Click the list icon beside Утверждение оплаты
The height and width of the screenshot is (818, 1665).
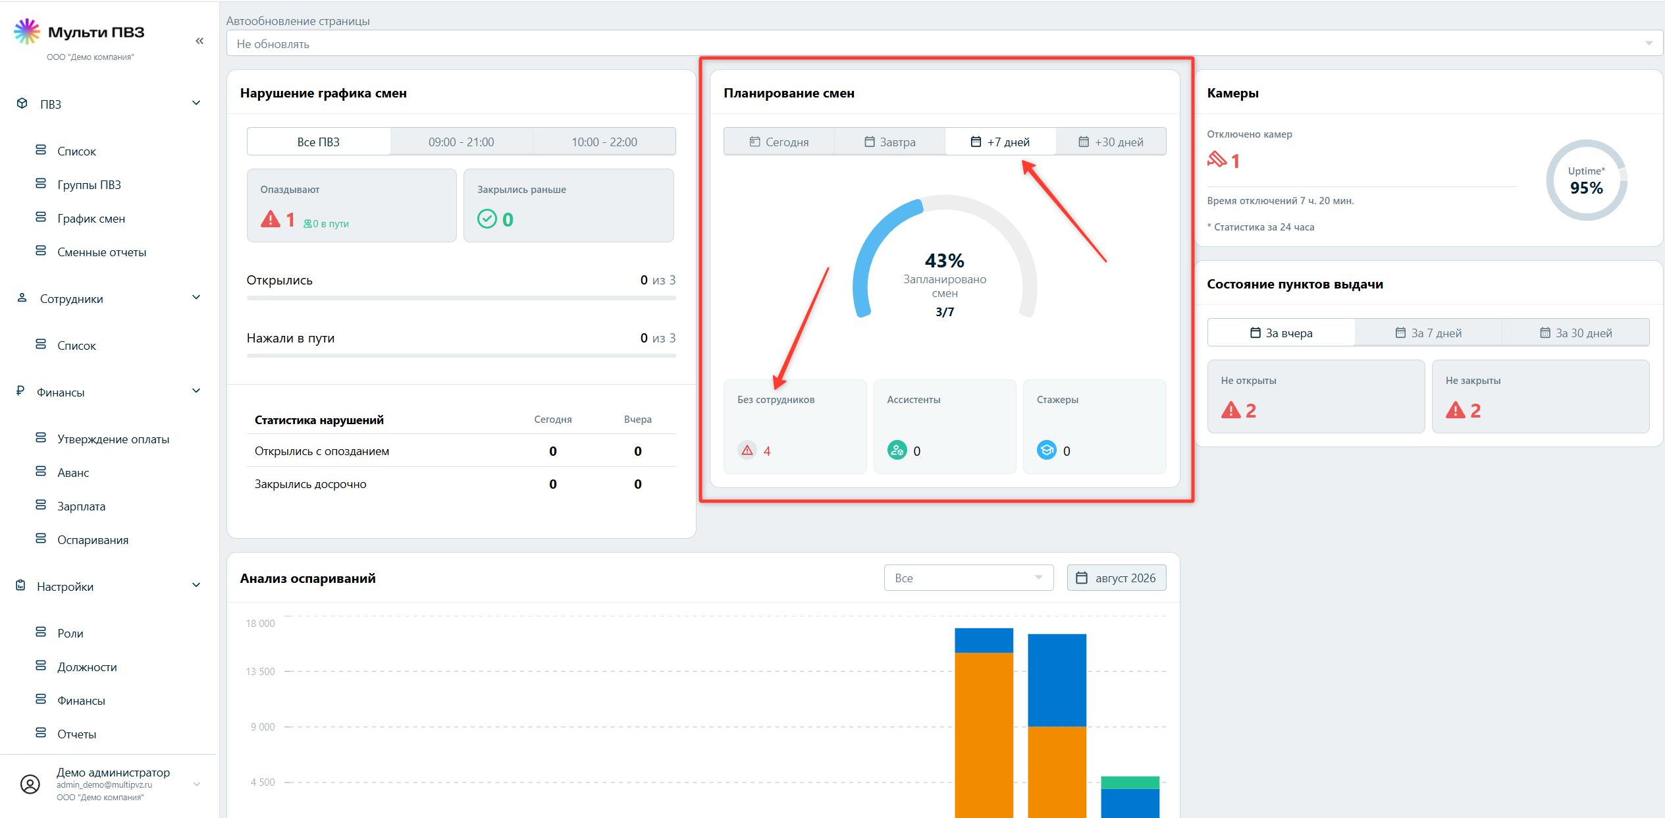point(41,438)
